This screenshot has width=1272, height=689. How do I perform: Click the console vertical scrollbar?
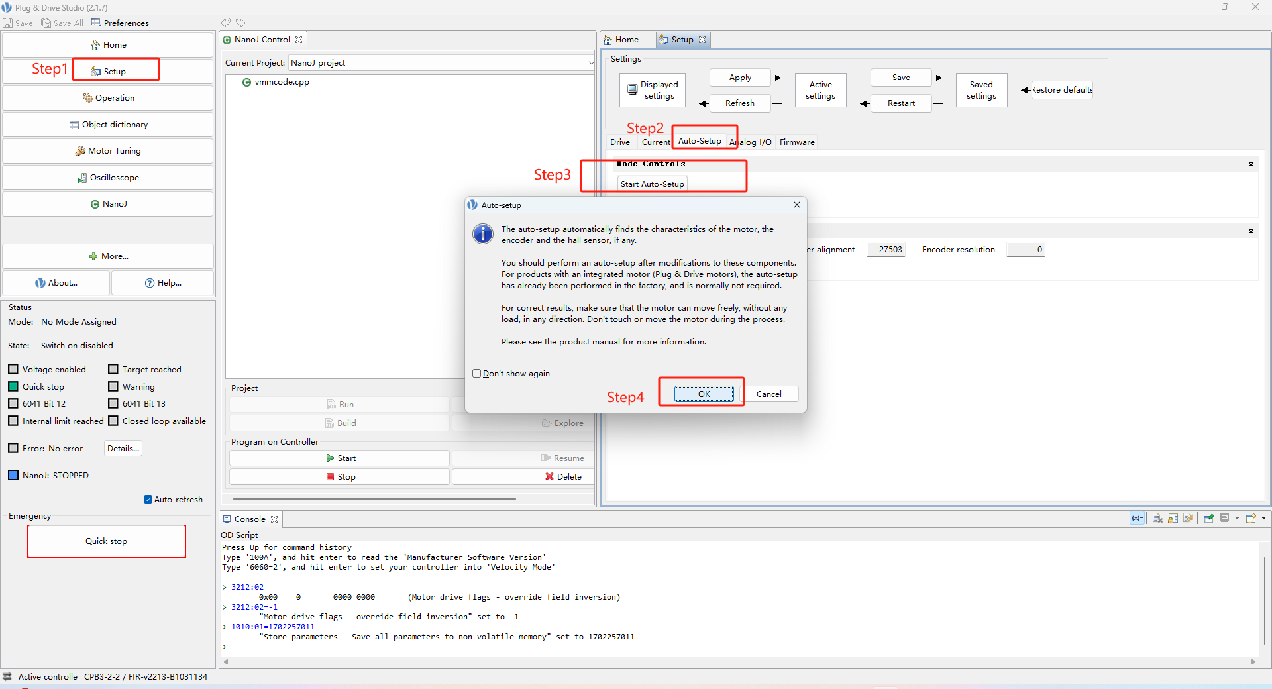(x=1264, y=600)
